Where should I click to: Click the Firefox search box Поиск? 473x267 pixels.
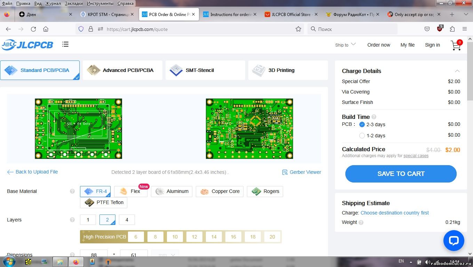click(352, 29)
